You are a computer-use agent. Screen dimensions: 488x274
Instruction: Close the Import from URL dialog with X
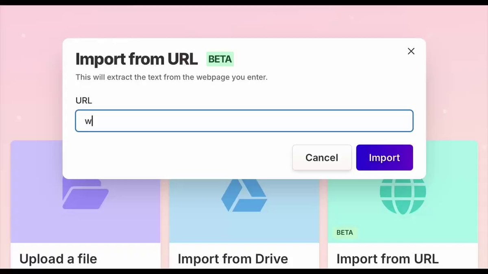[x=411, y=51]
